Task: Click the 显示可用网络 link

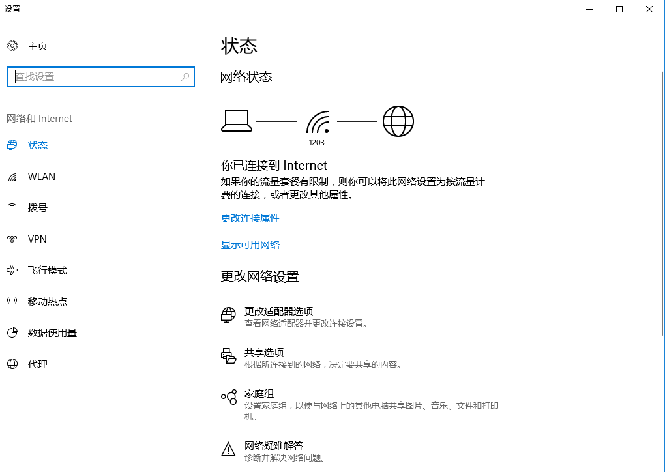Action: tap(250, 245)
